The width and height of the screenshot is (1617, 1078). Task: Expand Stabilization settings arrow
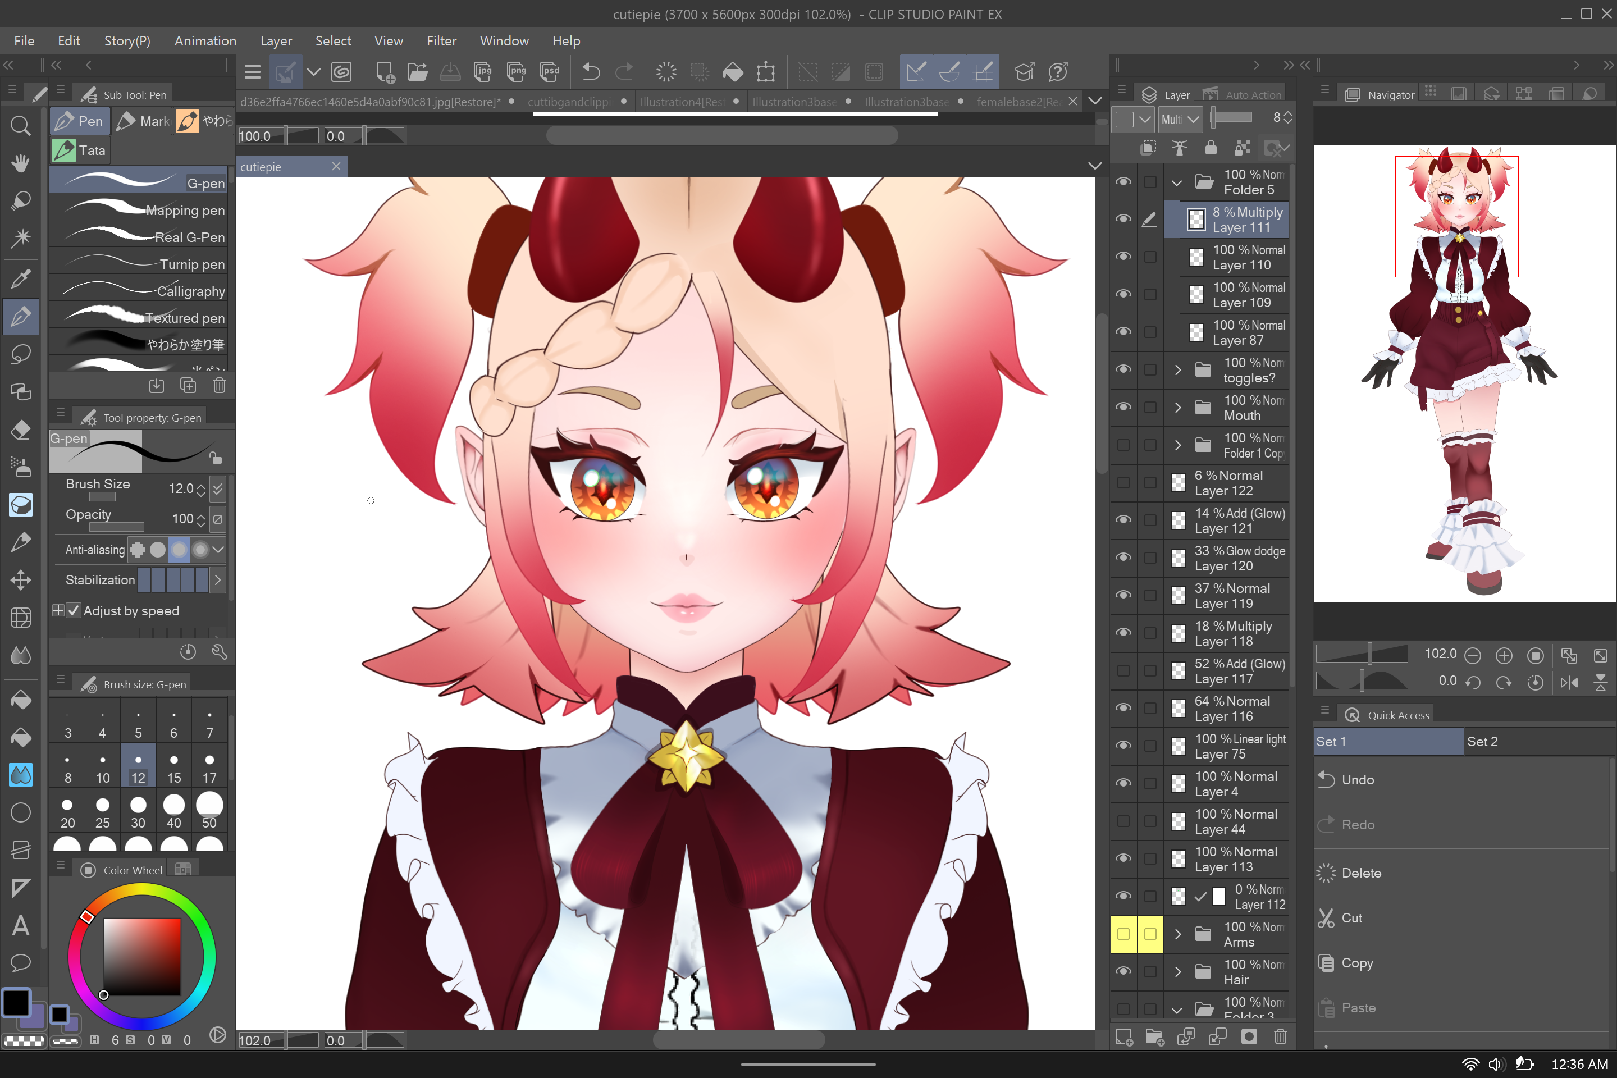click(218, 580)
